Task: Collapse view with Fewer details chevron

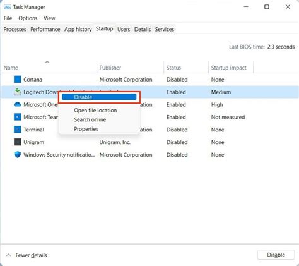Action: (8, 255)
